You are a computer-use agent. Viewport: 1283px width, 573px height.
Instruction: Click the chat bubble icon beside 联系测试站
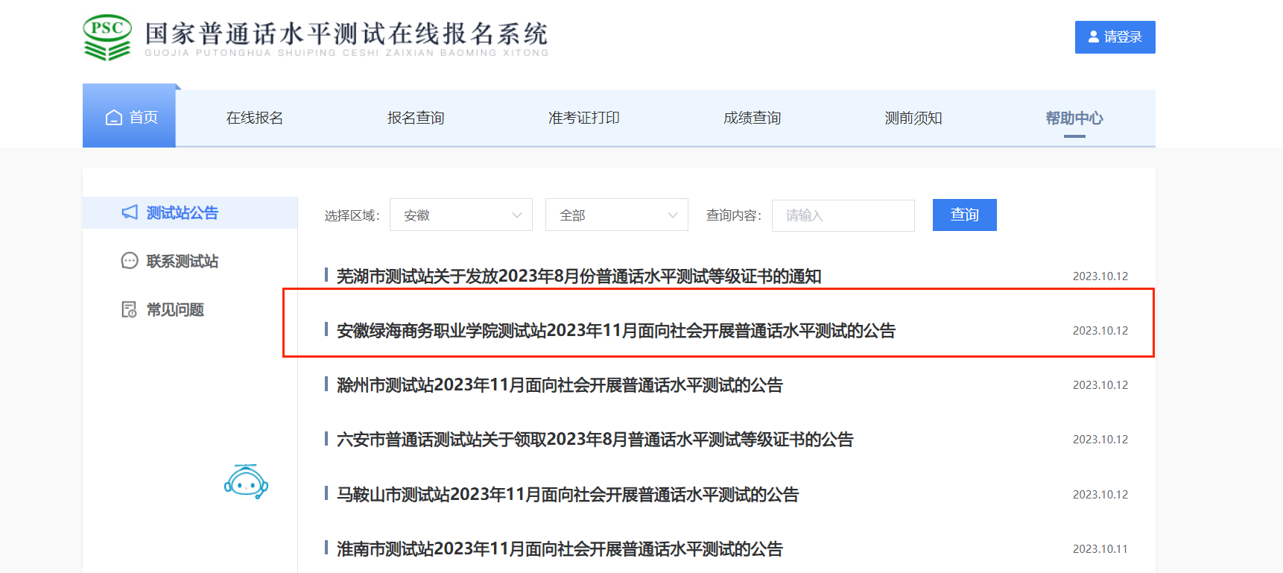coord(130,261)
